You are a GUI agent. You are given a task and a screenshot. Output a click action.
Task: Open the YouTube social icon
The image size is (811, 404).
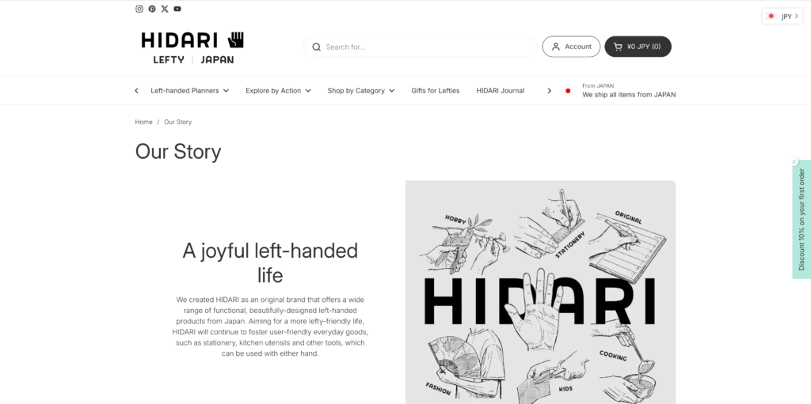tap(177, 9)
